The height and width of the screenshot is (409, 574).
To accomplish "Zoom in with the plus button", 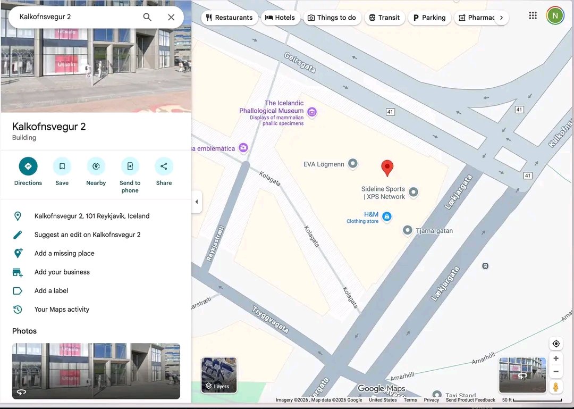I will pyautogui.click(x=556, y=358).
